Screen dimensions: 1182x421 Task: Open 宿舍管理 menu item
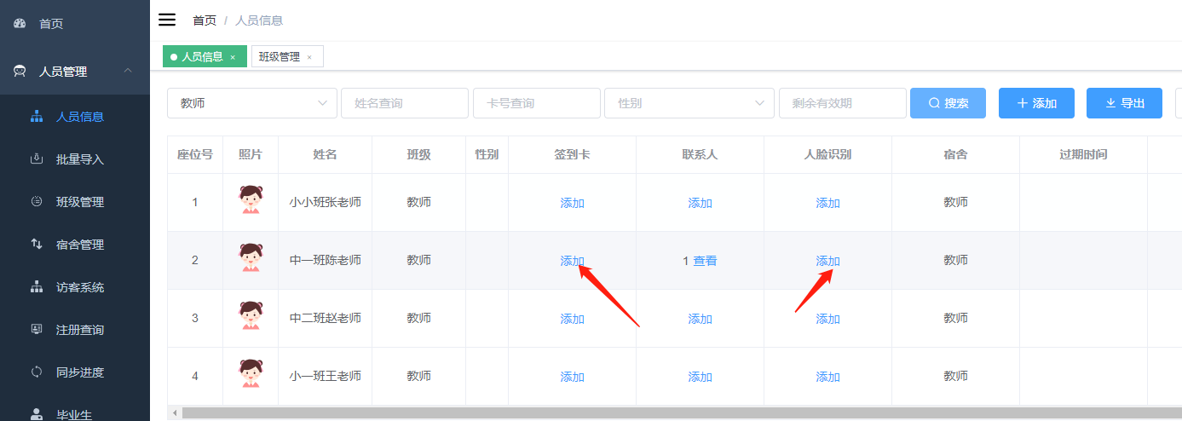pyautogui.click(x=75, y=245)
